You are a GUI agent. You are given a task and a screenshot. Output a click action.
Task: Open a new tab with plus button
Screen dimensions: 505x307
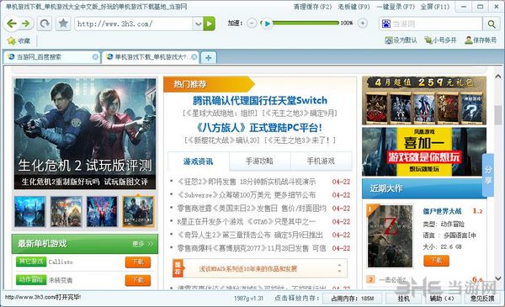pos(209,57)
